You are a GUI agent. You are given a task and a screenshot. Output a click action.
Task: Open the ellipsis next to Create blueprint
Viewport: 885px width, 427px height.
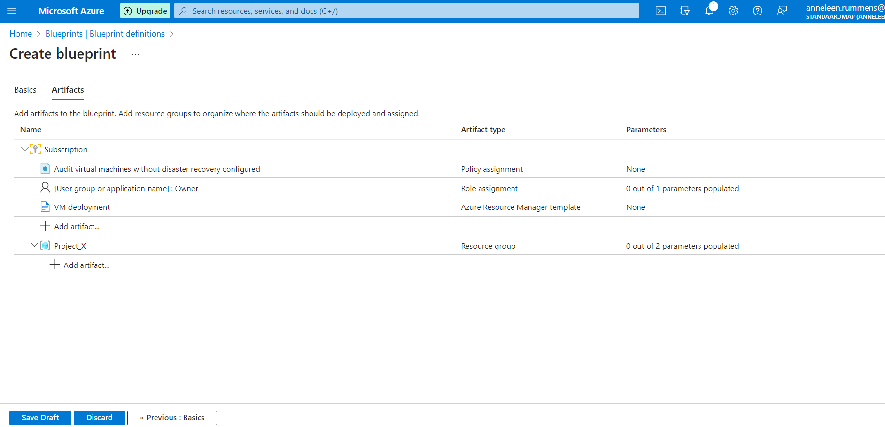136,54
